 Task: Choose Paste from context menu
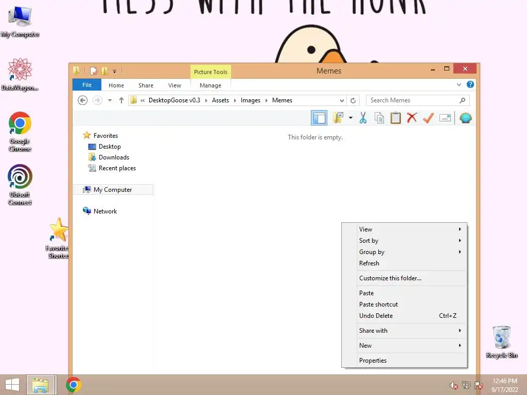click(x=404, y=293)
